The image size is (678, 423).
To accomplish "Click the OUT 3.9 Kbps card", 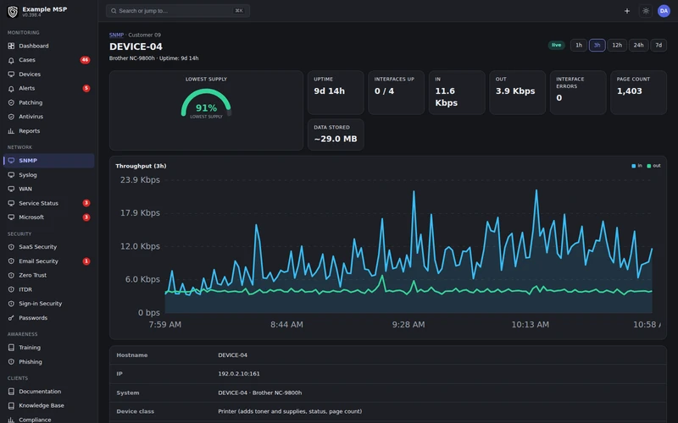I will point(517,92).
